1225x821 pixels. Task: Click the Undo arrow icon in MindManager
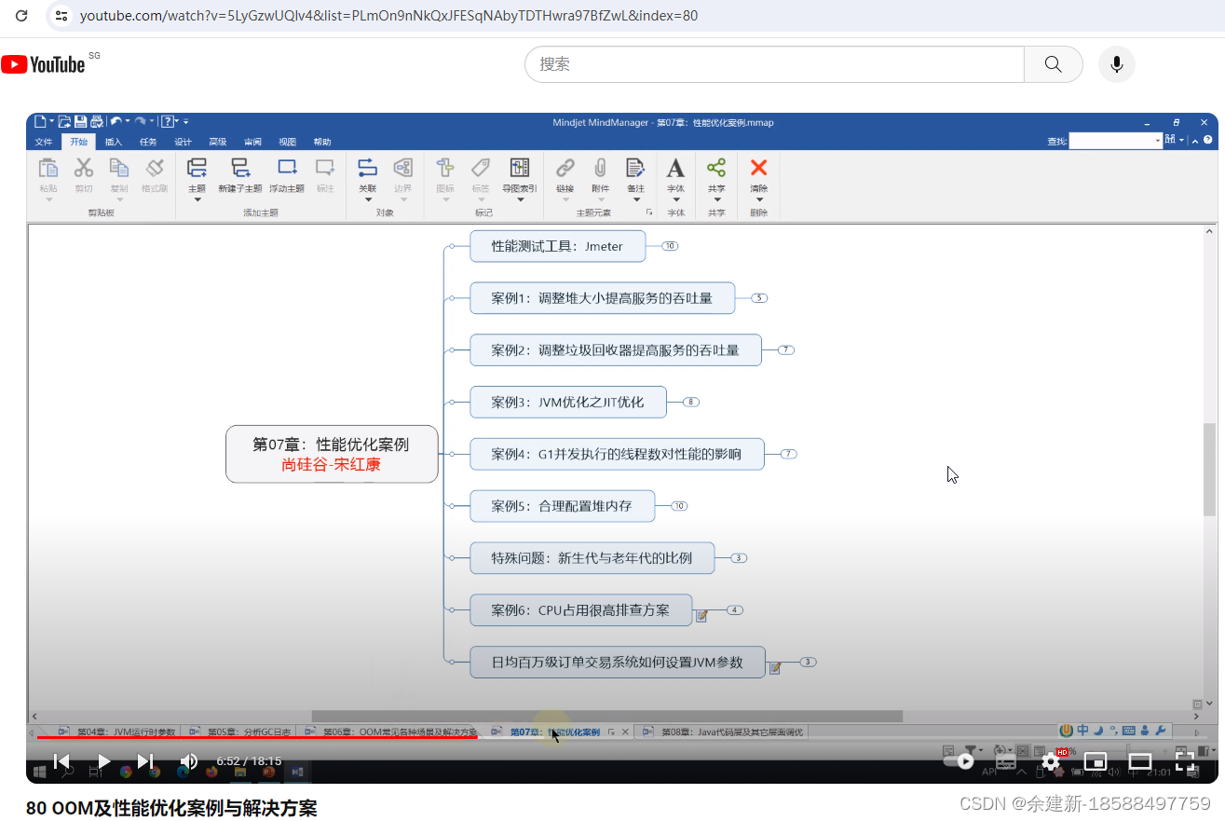coord(116,121)
